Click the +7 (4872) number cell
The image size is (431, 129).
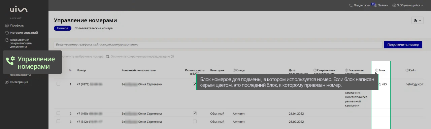tap(90, 84)
